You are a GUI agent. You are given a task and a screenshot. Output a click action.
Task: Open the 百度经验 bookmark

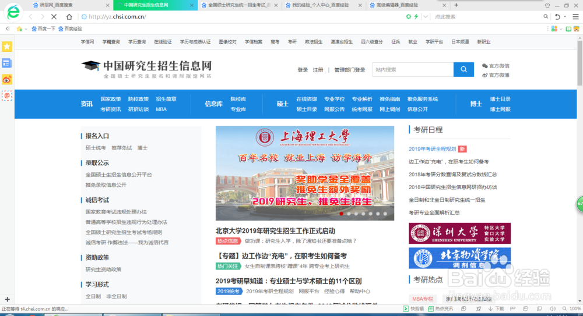(x=71, y=29)
